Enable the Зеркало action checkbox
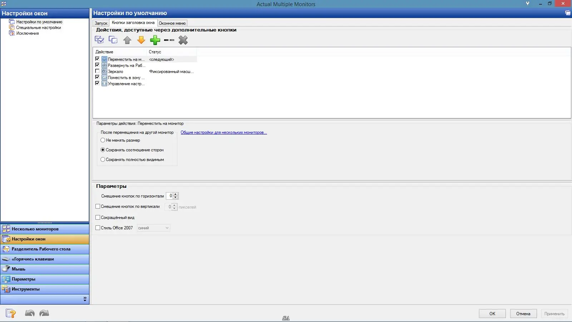572x322 pixels. (x=97, y=71)
